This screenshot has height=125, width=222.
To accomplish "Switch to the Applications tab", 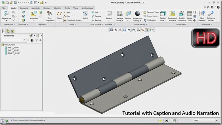I will 87,8.
